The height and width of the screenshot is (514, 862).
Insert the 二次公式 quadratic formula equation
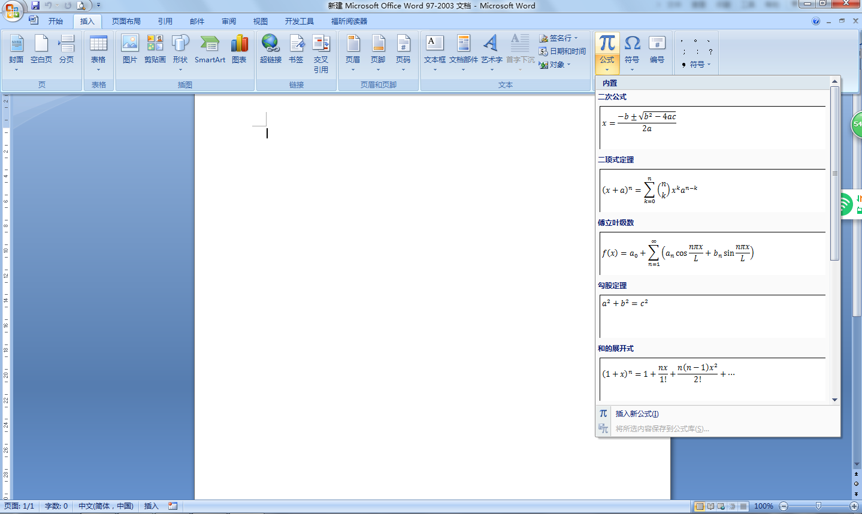(x=712, y=127)
